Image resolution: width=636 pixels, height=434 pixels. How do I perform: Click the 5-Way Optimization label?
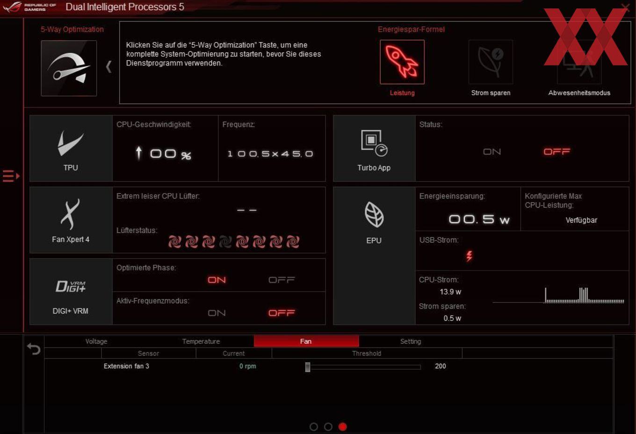72,29
